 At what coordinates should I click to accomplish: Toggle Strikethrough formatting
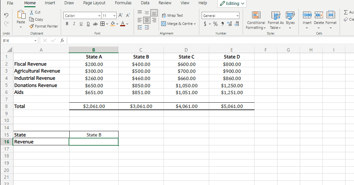pyautogui.click(x=96, y=24)
